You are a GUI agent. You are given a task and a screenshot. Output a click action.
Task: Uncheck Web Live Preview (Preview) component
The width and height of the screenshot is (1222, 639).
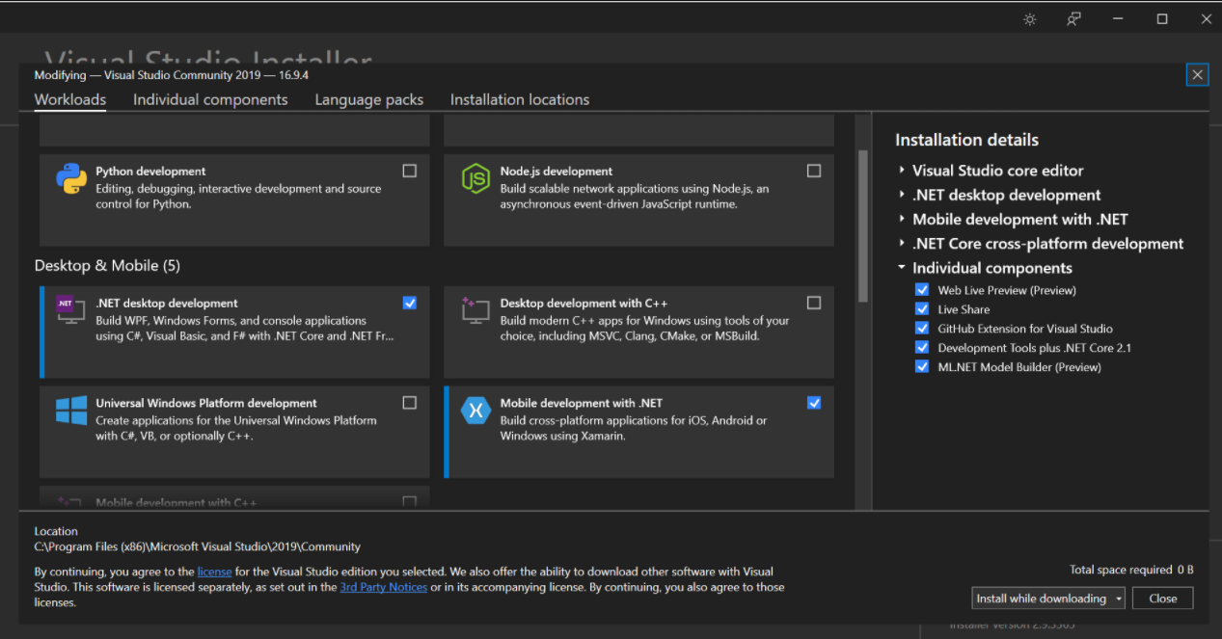[x=922, y=290]
